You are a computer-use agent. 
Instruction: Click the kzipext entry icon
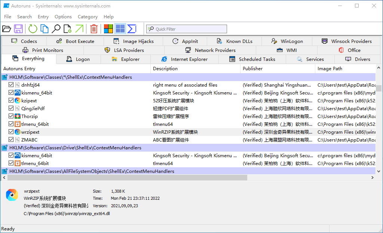click(17, 100)
